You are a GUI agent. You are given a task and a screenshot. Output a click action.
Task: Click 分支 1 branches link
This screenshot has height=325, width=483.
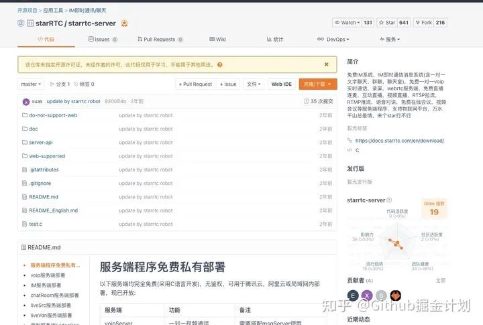pos(60,84)
